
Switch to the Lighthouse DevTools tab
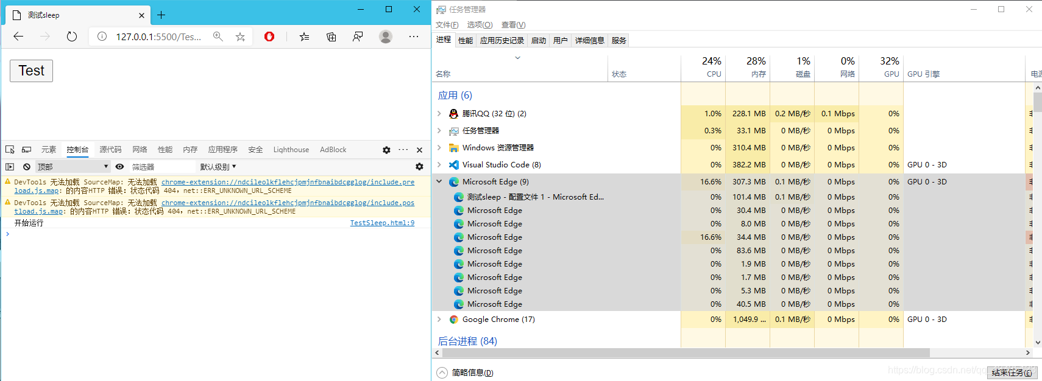(x=291, y=150)
